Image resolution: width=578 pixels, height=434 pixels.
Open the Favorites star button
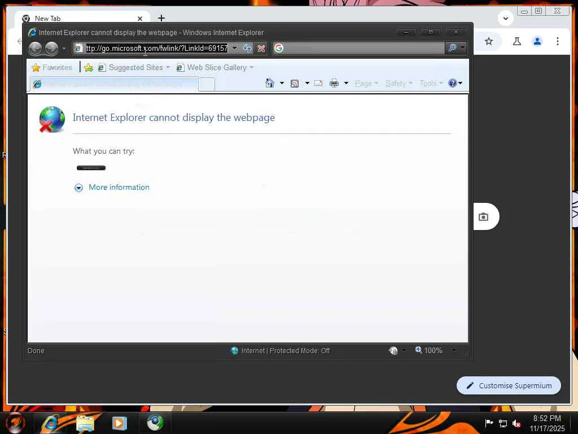[52, 68]
